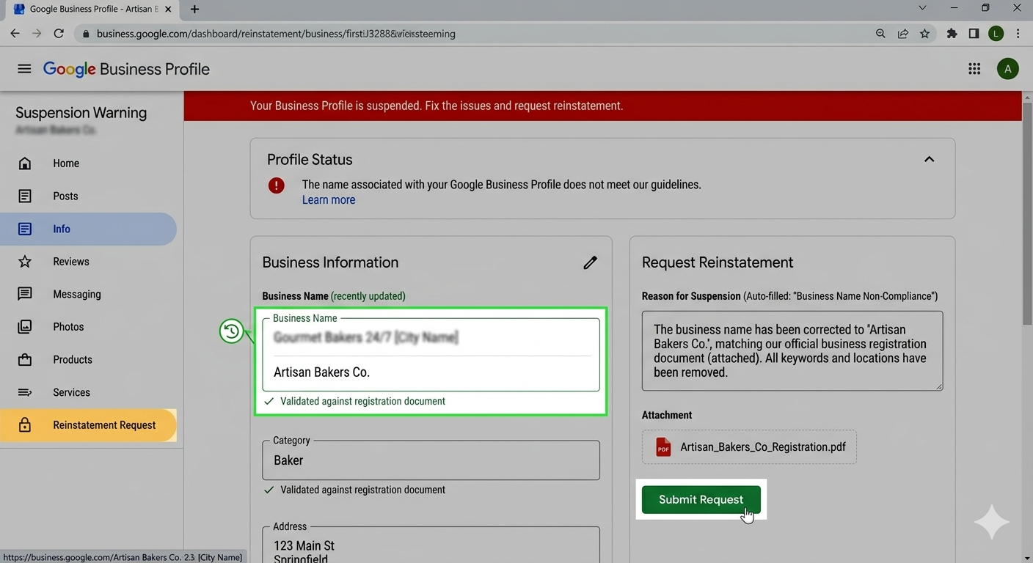Click the Reviews star icon
The width and height of the screenshot is (1033, 563).
click(x=25, y=262)
